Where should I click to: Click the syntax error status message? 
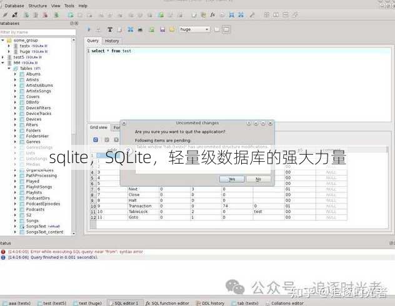pyautogui.click(x=76, y=252)
